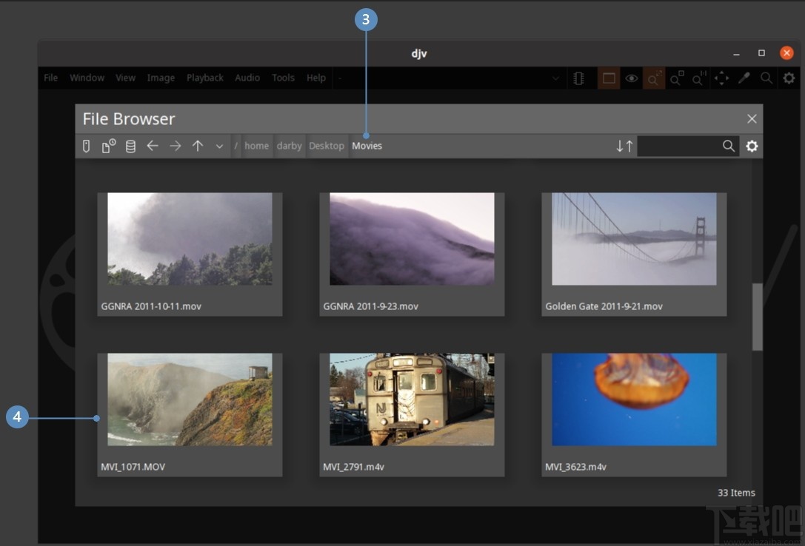
Task: Open the sort order options
Action: 624,146
